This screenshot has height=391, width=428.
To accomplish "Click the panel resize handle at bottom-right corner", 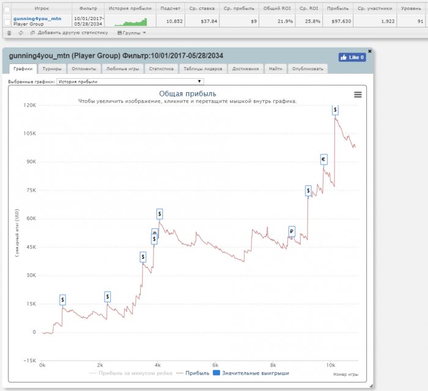I will point(371,386).
